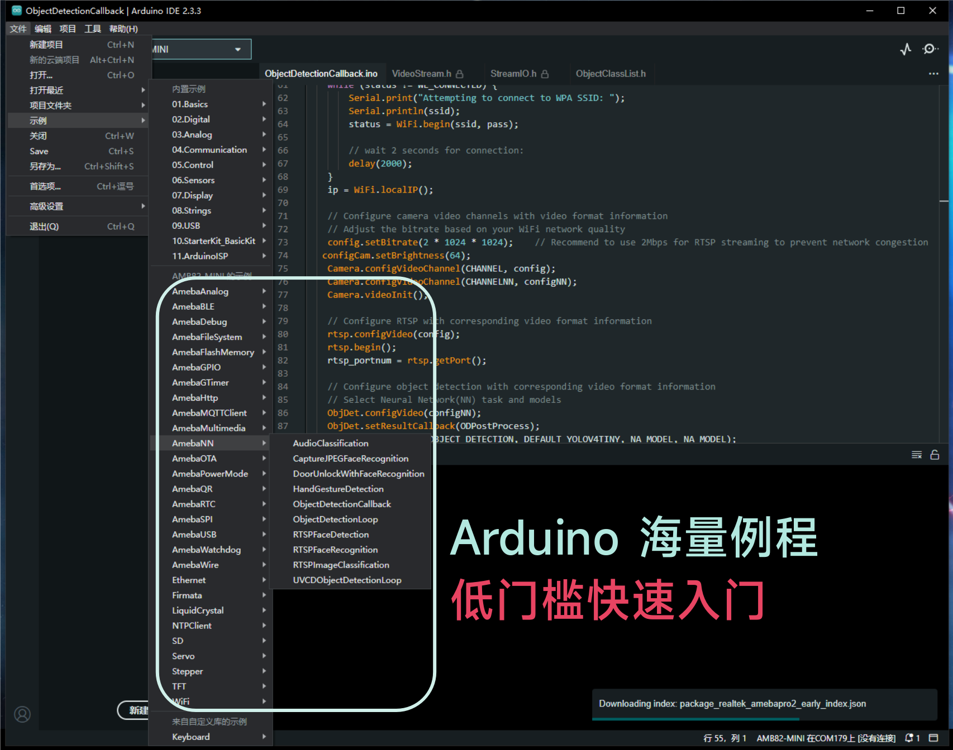Expand the NTPClient examples
This screenshot has height=750, width=953.
point(211,626)
